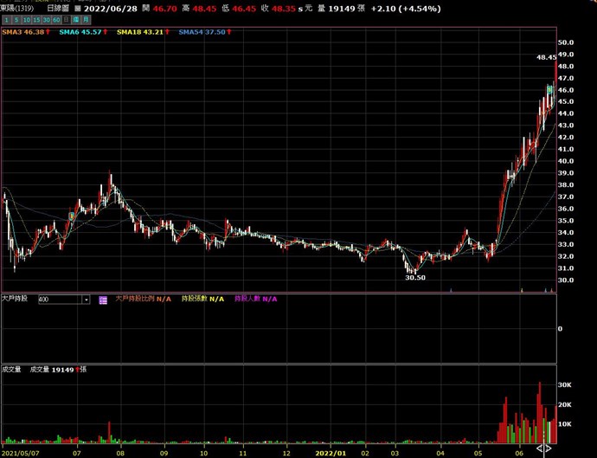Image resolution: width=597 pixels, height=458 pixels.
Task: Switch chart to 60-minute interval
Action: 56,19
